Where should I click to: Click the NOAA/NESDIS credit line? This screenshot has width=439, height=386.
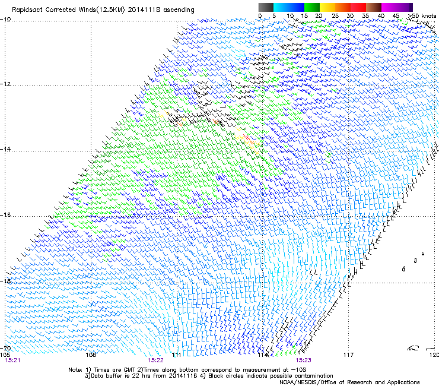click(x=349, y=382)
